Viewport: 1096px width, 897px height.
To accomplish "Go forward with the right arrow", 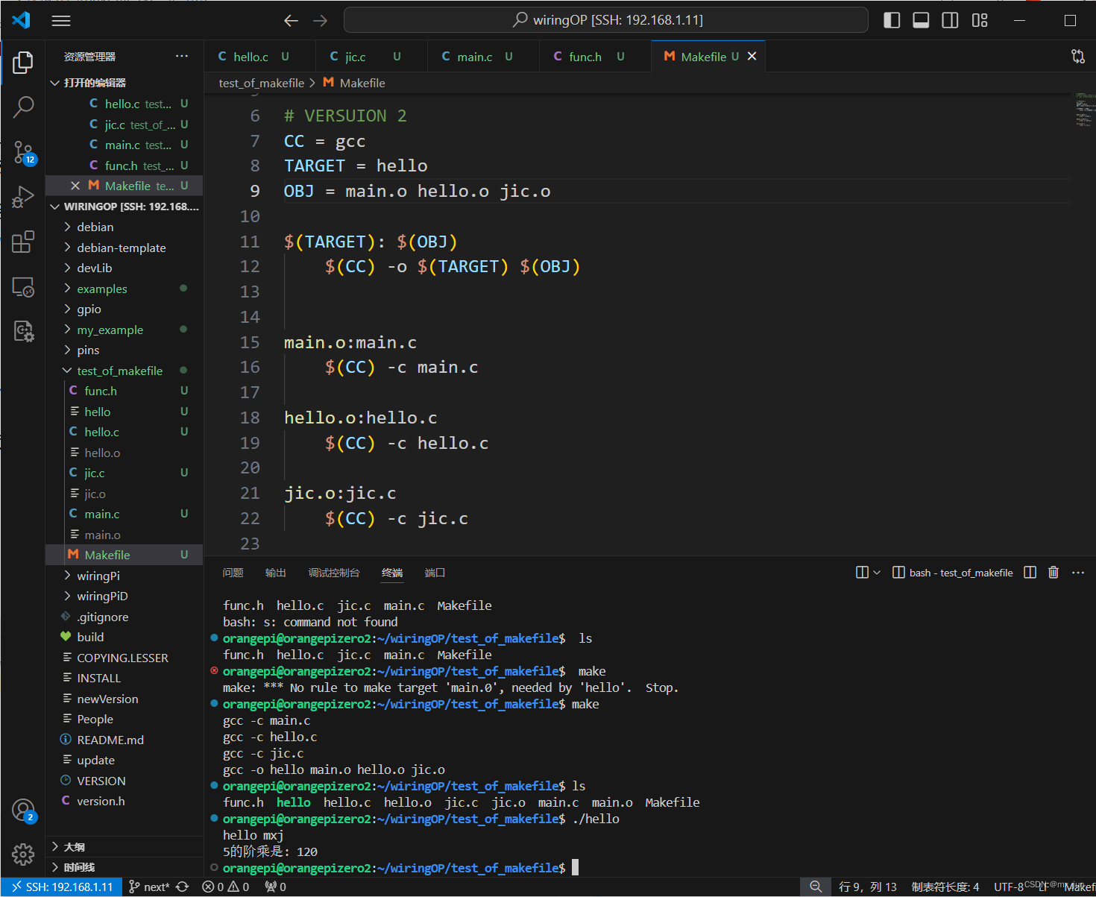I will tap(321, 21).
